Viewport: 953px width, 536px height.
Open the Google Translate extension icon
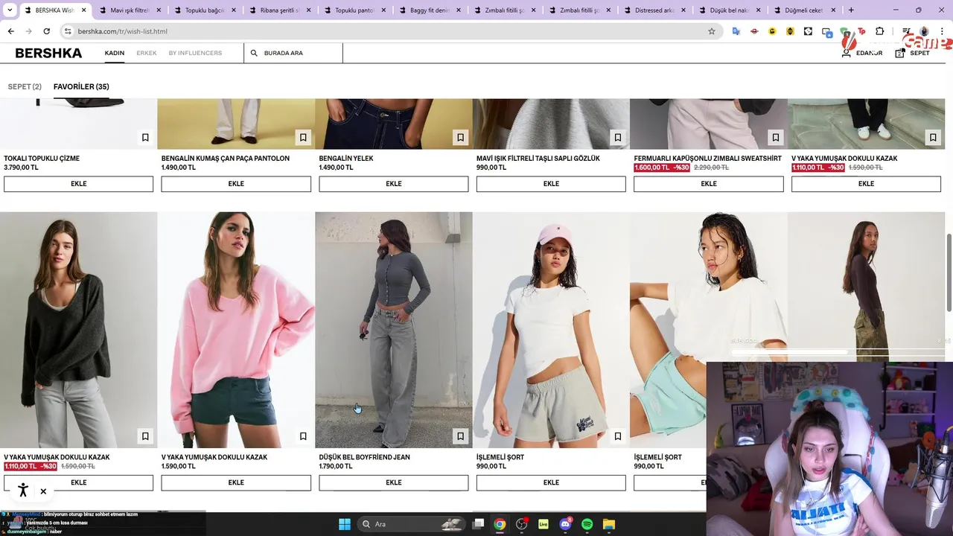tap(736, 31)
